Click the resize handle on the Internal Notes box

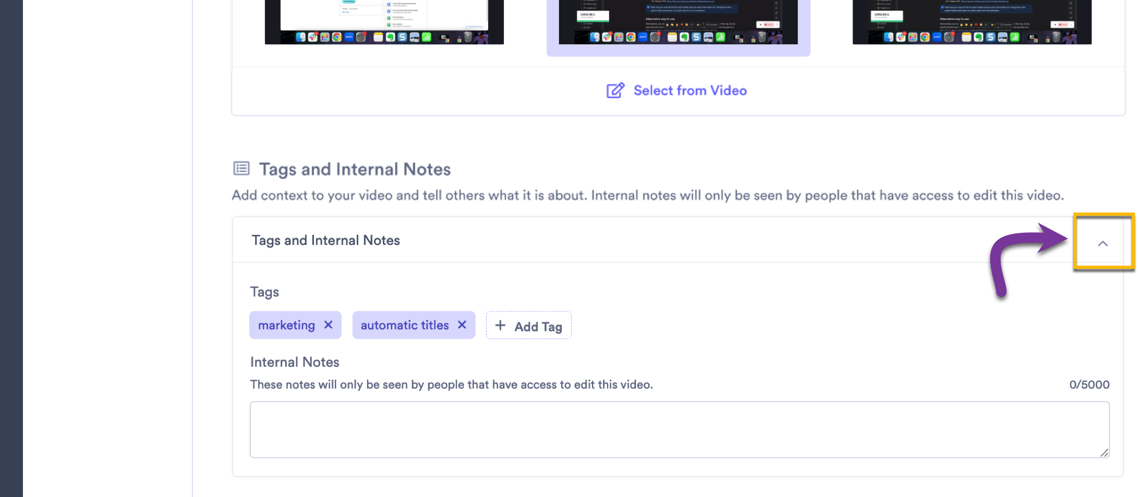click(x=1106, y=452)
